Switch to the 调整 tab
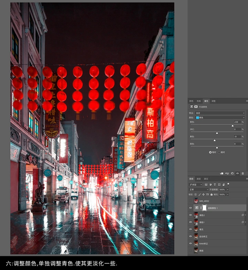The width and height of the screenshot is (248, 270). [x=214, y=101]
